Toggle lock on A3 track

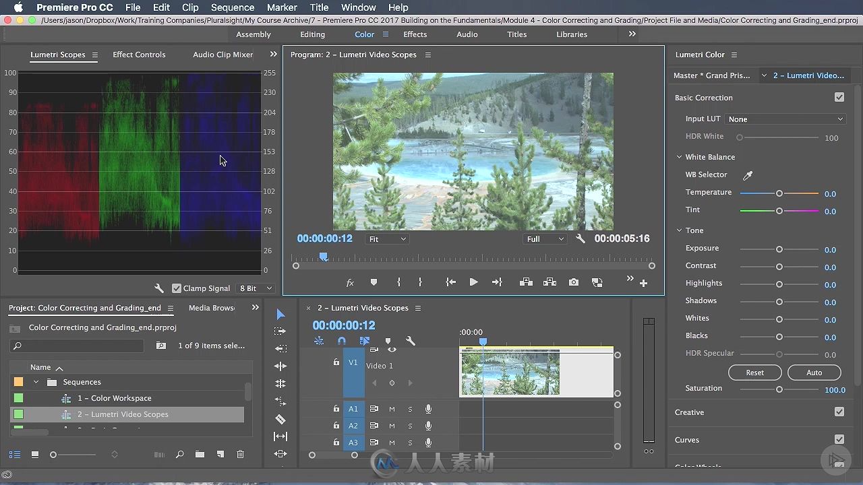(x=336, y=443)
